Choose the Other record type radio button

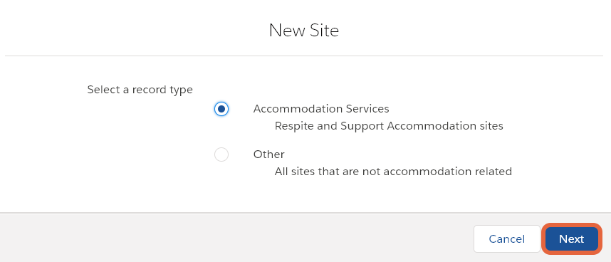coord(221,154)
